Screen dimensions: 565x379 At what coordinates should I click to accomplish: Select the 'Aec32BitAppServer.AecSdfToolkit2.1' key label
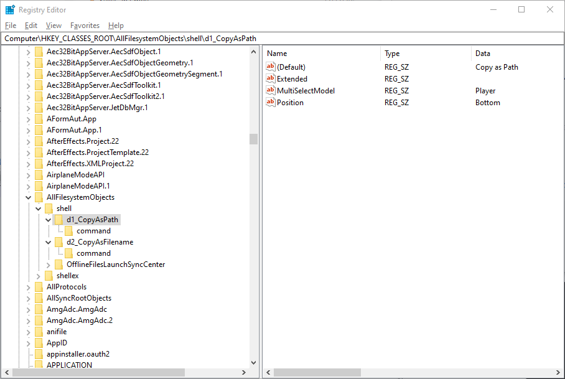[x=106, y=96]
